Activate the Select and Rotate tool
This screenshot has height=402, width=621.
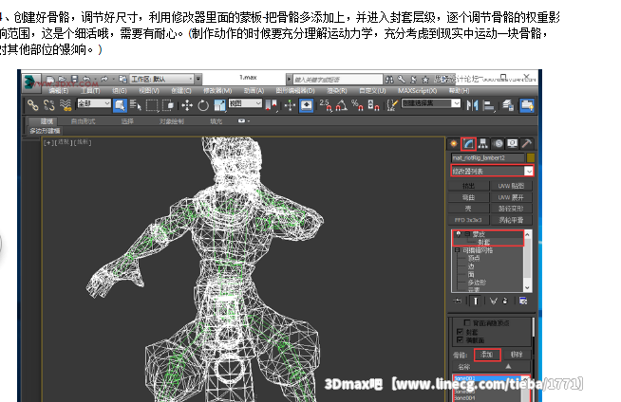pyautogui.click(x=203, y=105)
